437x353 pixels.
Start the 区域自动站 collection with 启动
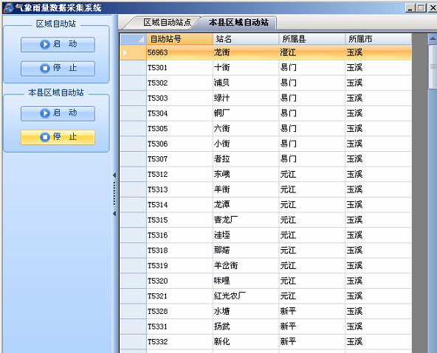point(58,44)
